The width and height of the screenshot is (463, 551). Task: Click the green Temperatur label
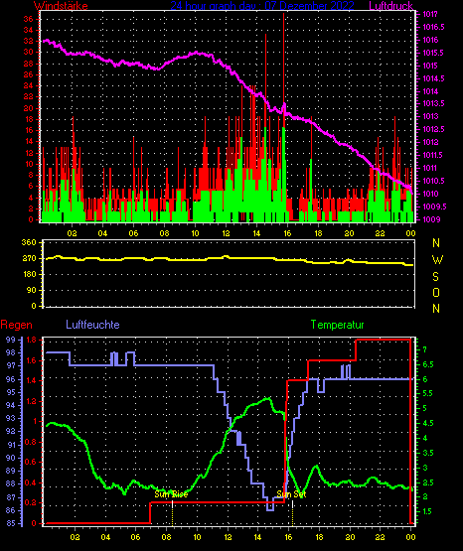337,325
